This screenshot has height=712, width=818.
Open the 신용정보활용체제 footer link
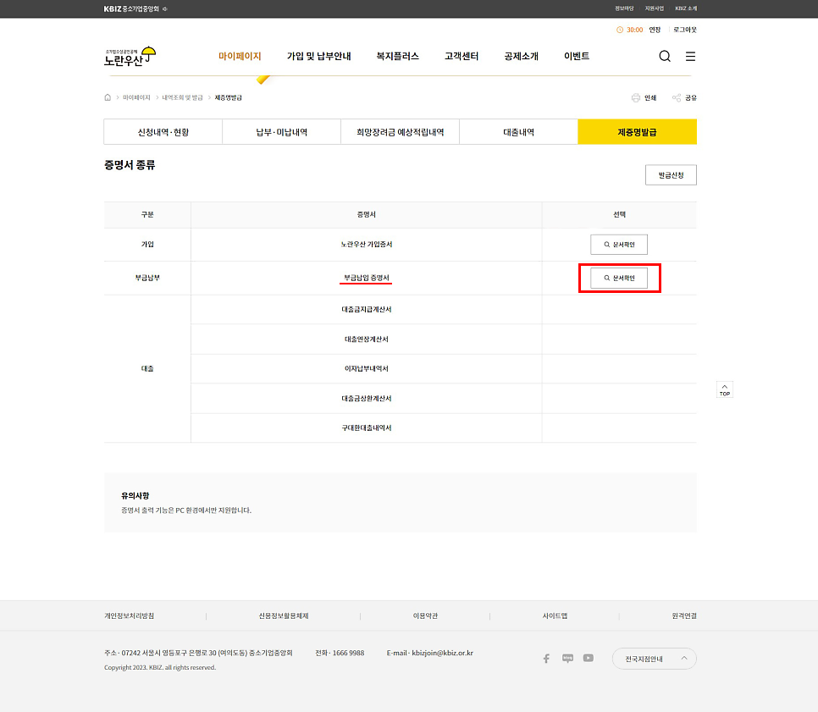coord(284,616)
